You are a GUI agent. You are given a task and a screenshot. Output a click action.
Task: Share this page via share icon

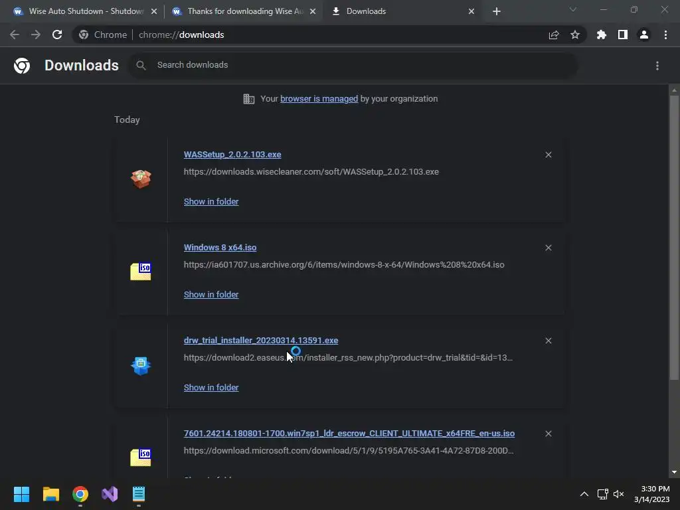[554, 35]
